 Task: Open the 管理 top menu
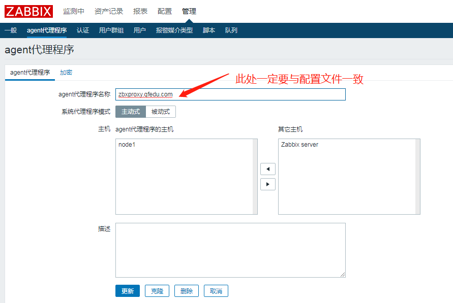coord(189,11)
